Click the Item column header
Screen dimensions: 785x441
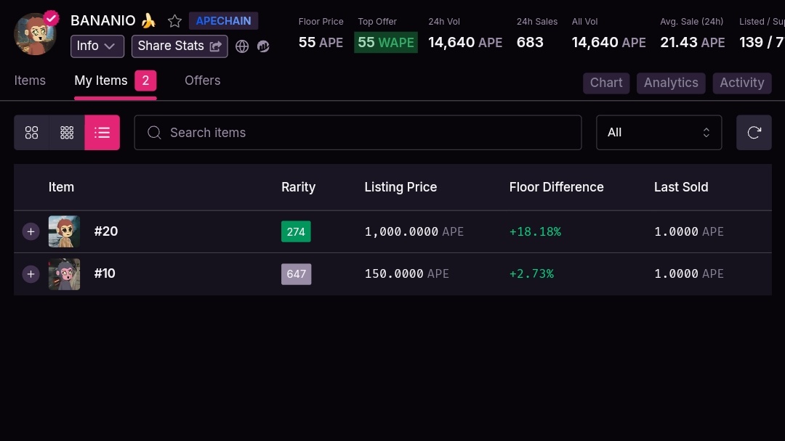tap(61, 187)
